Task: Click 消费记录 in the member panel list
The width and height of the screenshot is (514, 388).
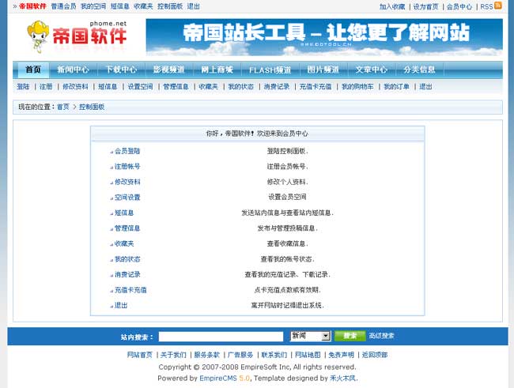Action: (127, 274)
